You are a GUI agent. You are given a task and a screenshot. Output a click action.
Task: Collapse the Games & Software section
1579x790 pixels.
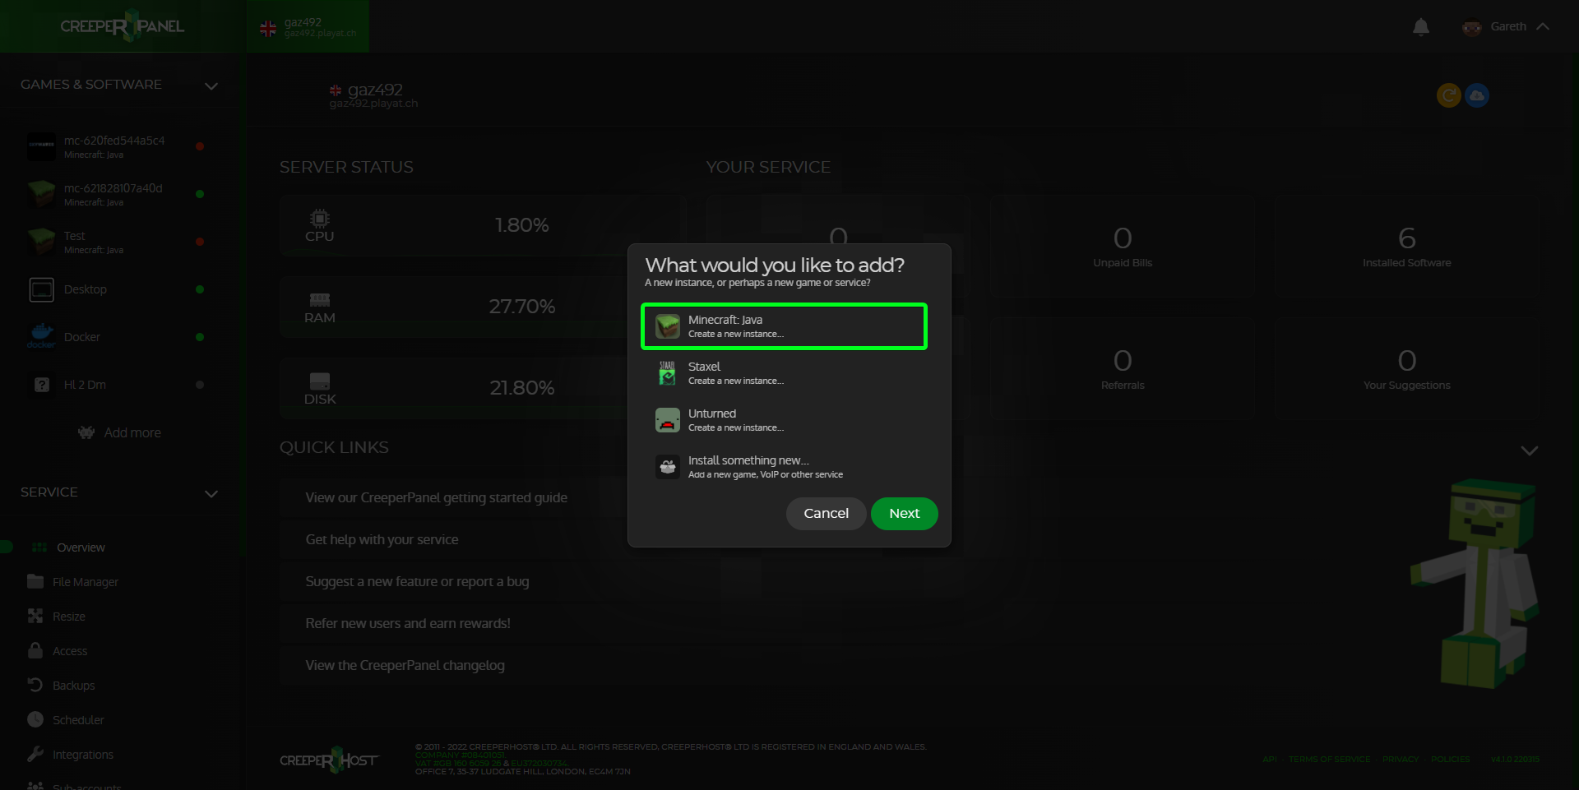coord(211,85)
